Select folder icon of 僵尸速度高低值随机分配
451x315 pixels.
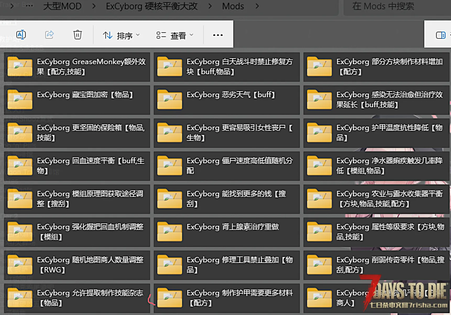[x=170, y=165]
